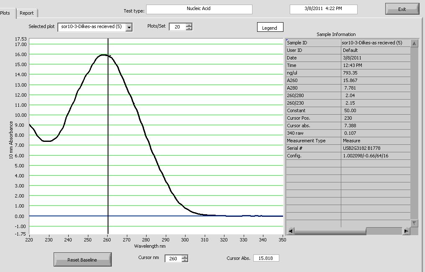Click the 'Wavelength nm' axis label

click(x=149, y=246)
